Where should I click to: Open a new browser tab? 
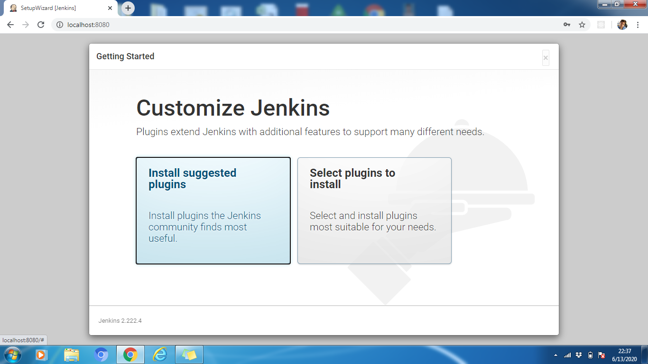(x=128, y=8)
